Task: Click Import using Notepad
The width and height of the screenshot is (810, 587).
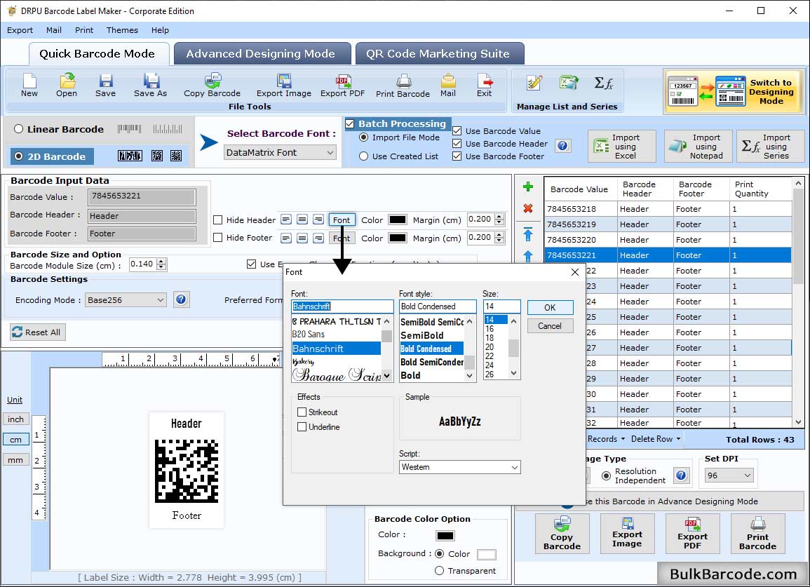Action: coord(698,147)
